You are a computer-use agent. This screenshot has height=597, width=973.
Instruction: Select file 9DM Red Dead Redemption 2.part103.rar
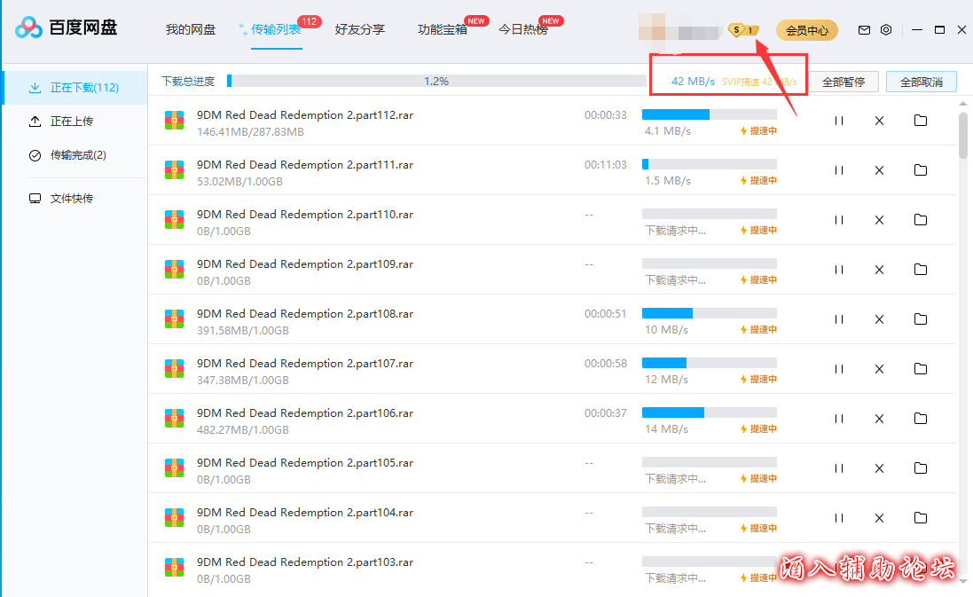305,562
